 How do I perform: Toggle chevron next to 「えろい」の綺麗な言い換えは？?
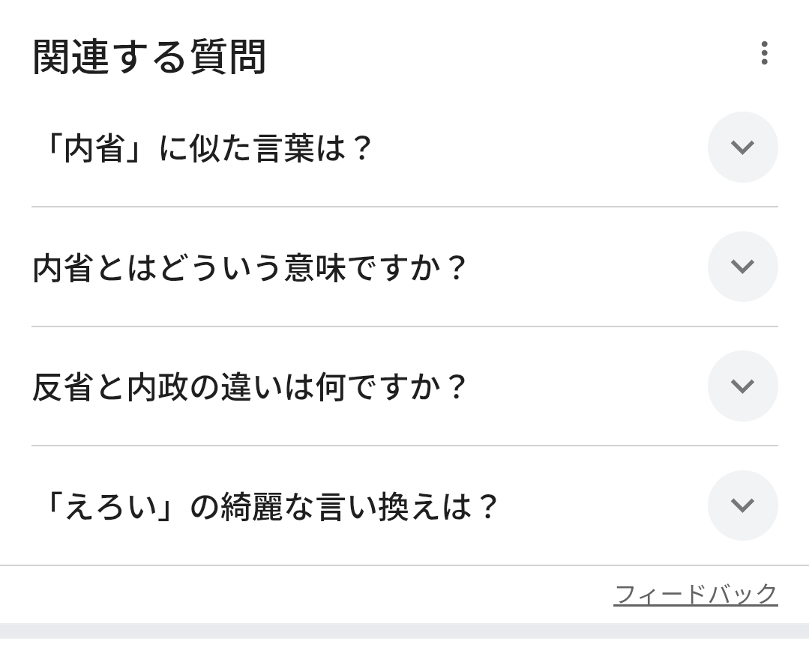point(742,505)
